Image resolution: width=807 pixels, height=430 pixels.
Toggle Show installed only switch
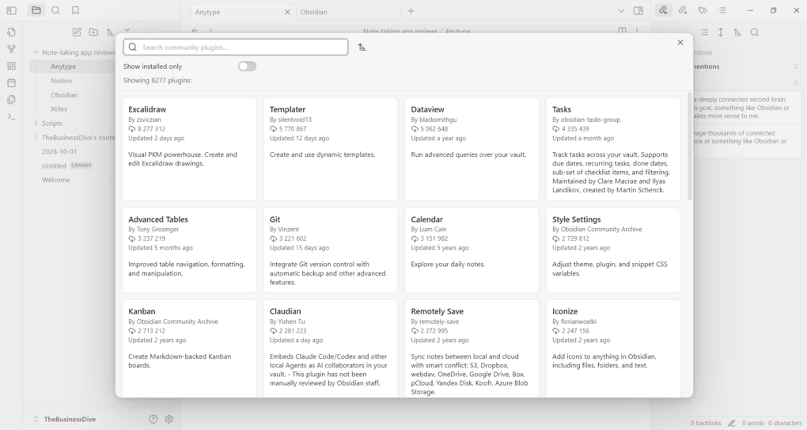[x=247, y=67]
